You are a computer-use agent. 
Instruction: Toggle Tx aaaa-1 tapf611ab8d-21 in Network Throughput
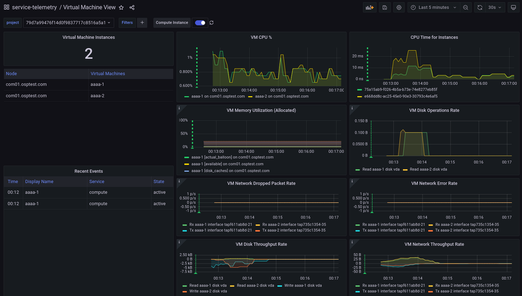click(394, 291)
